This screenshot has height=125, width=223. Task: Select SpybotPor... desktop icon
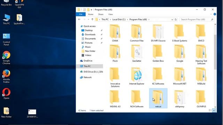click(x=19, y=19)
